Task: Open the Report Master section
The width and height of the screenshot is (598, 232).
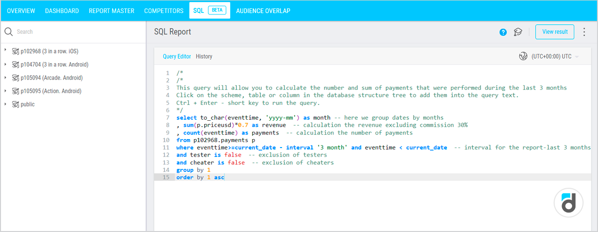Action: 111,10
